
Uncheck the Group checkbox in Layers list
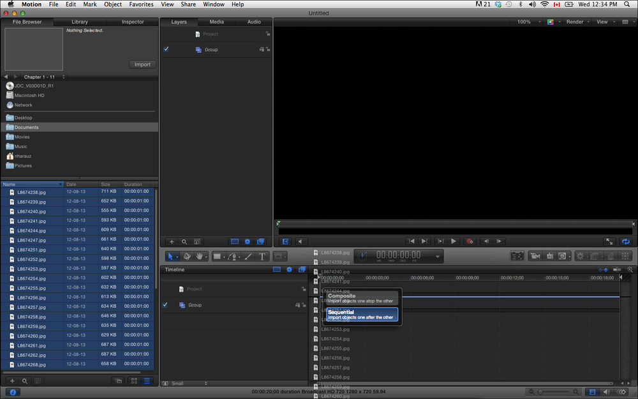point(166,49)
